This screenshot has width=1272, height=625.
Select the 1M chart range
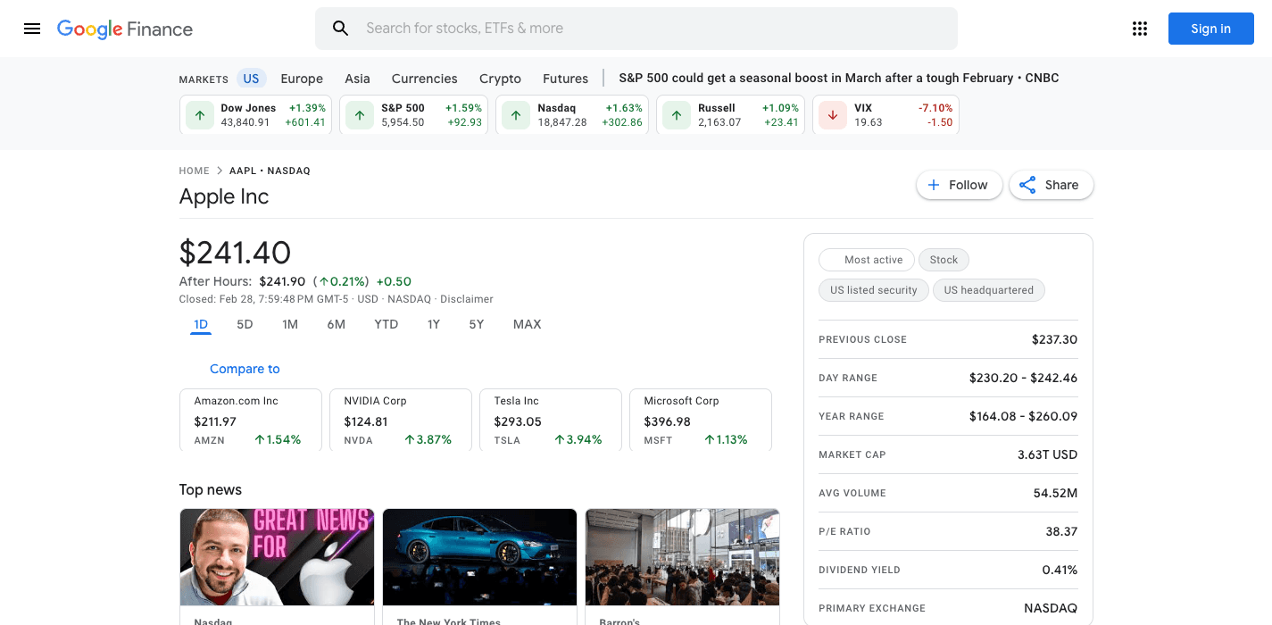click(290, 324)
